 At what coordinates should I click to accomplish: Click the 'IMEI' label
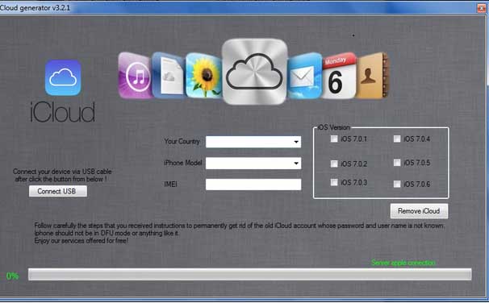click(170, 185)
